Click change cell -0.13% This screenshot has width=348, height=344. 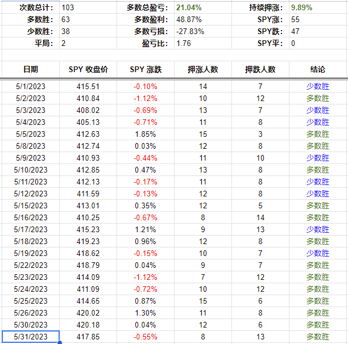[146, 194]
